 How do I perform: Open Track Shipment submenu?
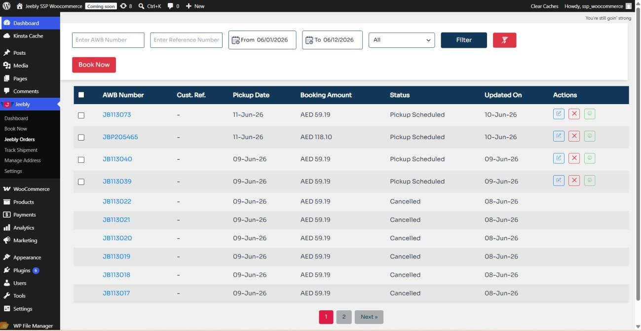click(x=21, y=150)
